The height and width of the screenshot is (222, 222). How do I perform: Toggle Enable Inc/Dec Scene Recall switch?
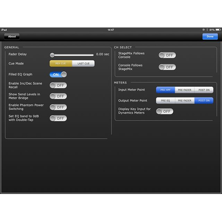coord(58,85)
